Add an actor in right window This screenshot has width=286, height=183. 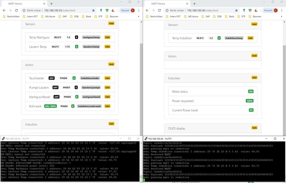pyautogui.click(x=254, y=55)
